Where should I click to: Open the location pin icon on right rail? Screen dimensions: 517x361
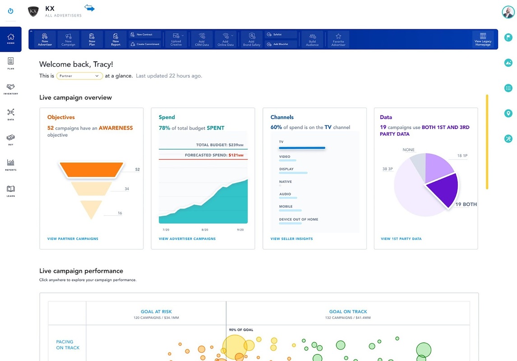(508, 114)
